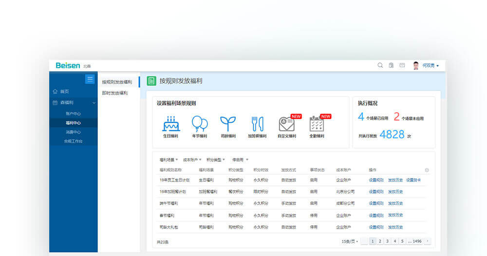Go to the previous page button
This screenshot has width=487, height=256.
pyautogui.click(x=365, y=241)
